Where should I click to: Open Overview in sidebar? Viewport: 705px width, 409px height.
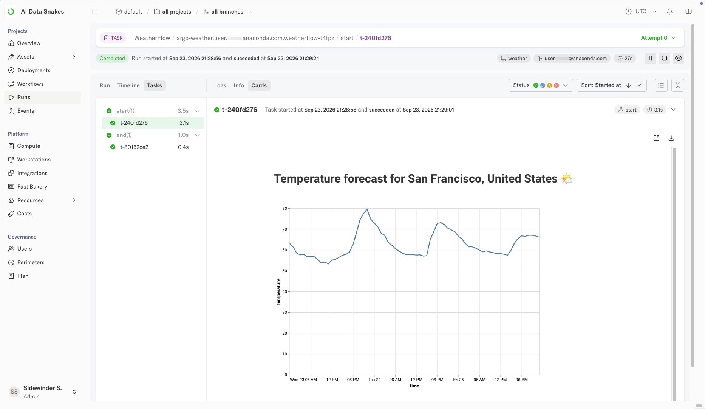click(43, 43)
